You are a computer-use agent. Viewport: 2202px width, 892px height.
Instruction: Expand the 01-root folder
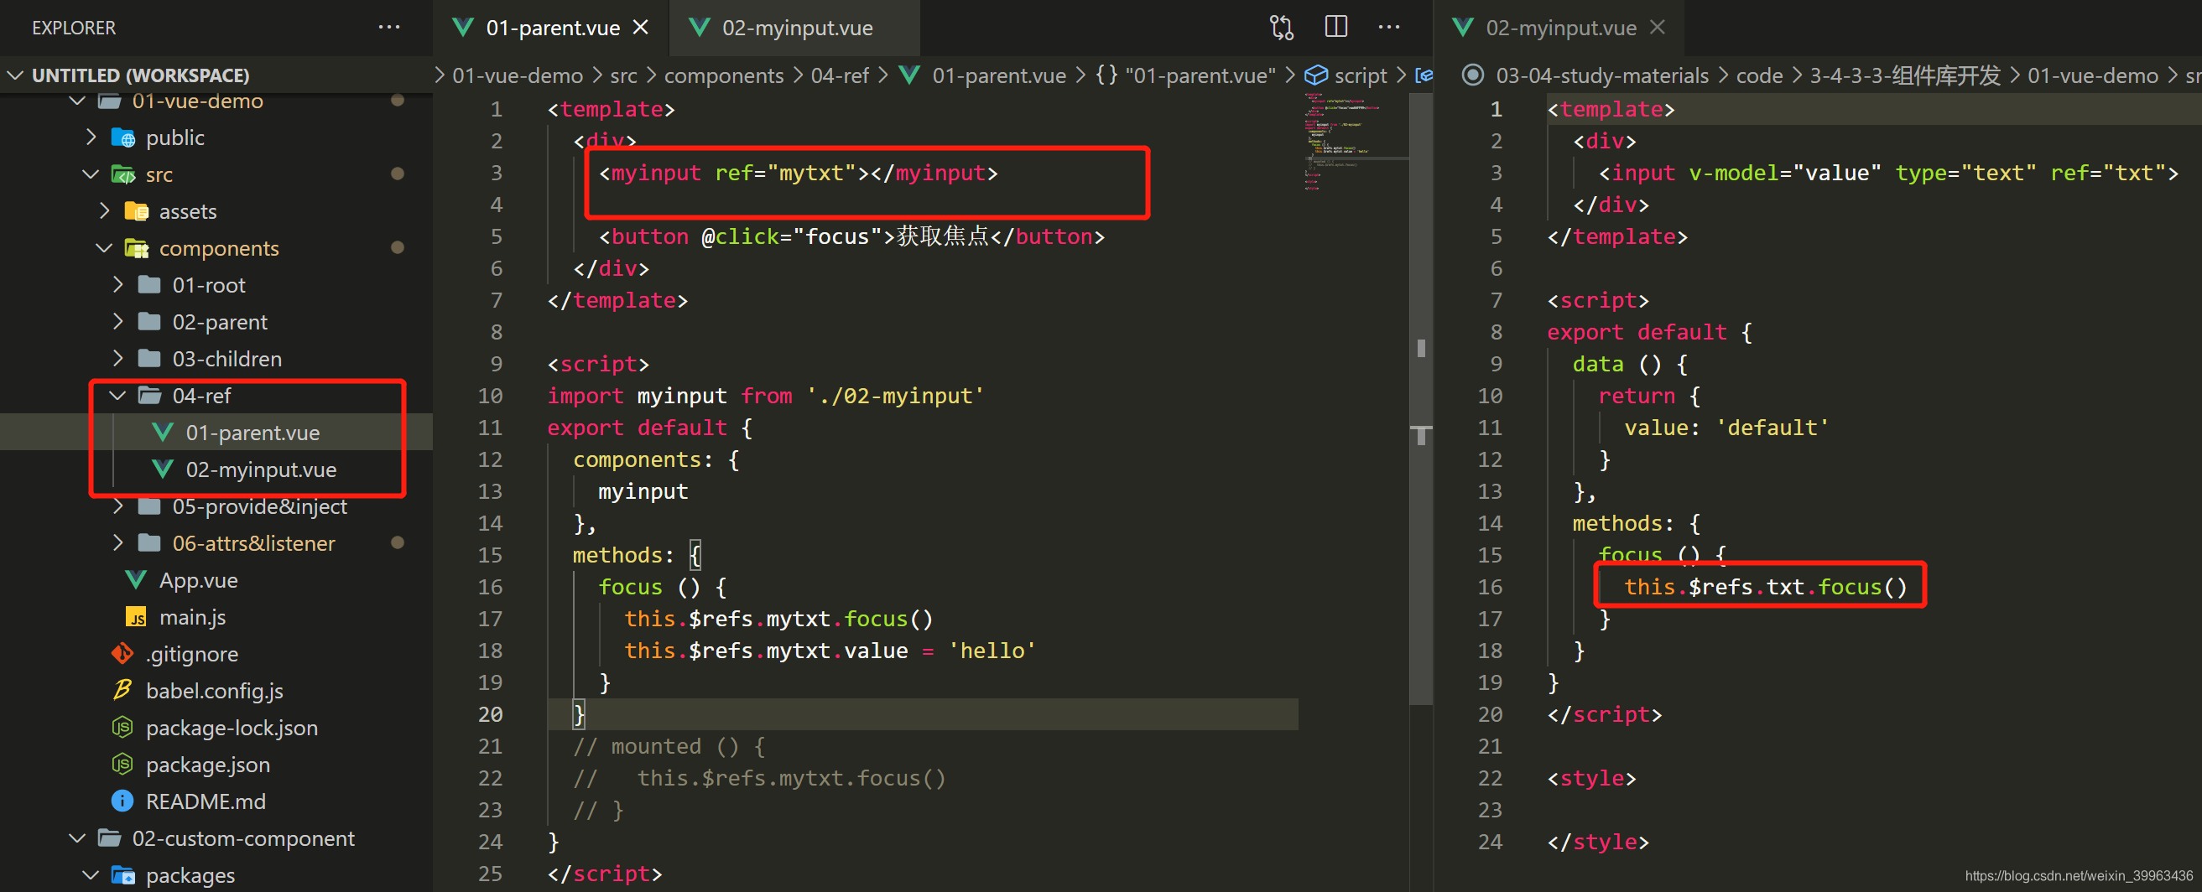118,284
